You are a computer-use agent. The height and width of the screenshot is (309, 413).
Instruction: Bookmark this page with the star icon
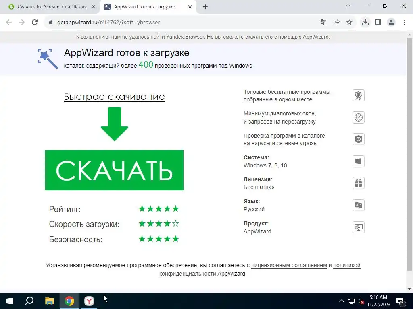pos(349,23)
